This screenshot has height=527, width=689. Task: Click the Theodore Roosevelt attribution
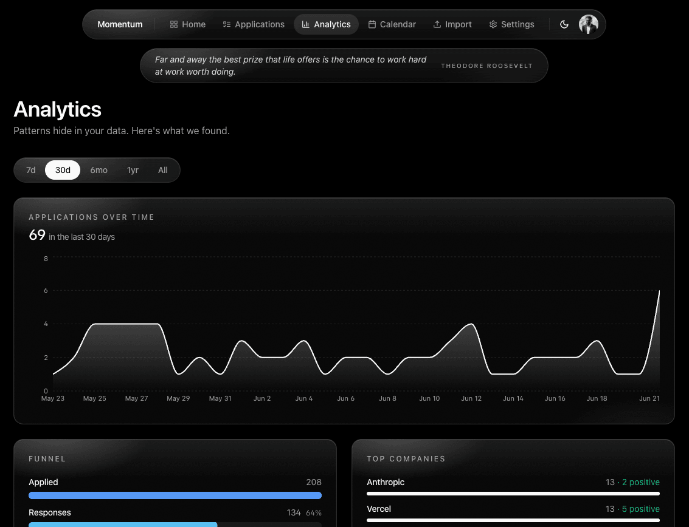(487, 66)
